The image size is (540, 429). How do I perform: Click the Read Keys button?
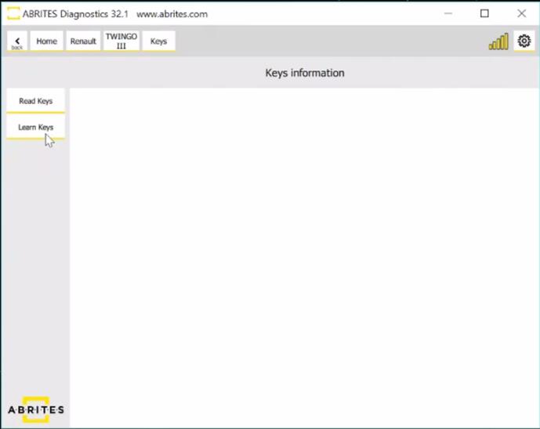[x=35, y=101]
